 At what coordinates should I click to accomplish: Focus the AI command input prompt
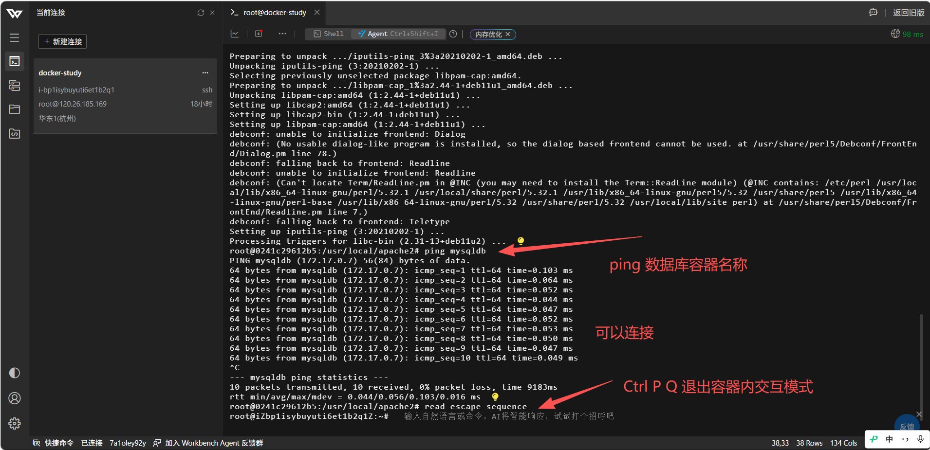pyautogui.click(x=509, y=416)
